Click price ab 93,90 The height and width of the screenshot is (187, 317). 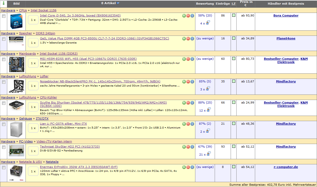point(248,15)
